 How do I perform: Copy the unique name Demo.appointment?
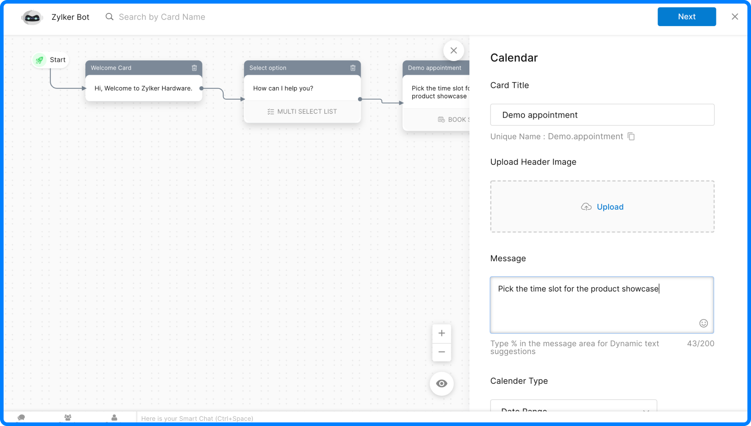[x=631, y=136]
